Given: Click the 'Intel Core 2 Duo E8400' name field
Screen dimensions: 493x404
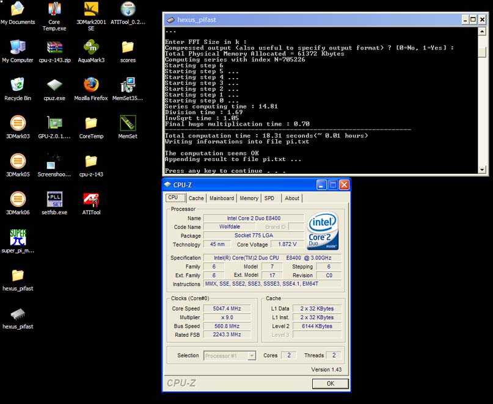Looking at the screenshot, I should tap(254, 218).
